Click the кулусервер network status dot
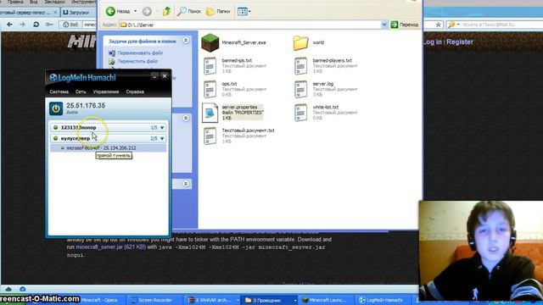This screenshot has width=543, height=305. (x=56, y=138)
